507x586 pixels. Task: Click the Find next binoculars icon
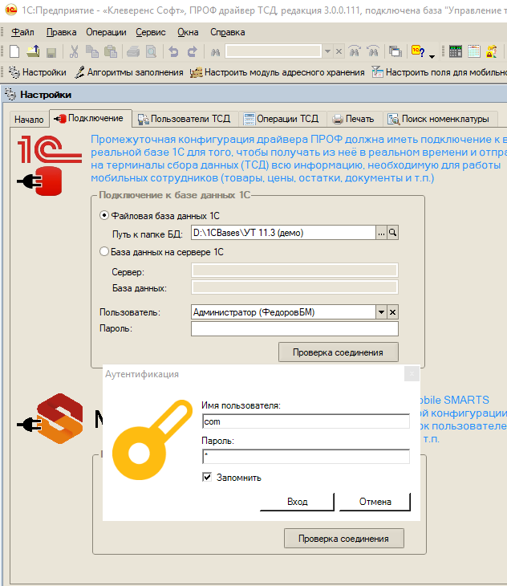click(372, 51)
